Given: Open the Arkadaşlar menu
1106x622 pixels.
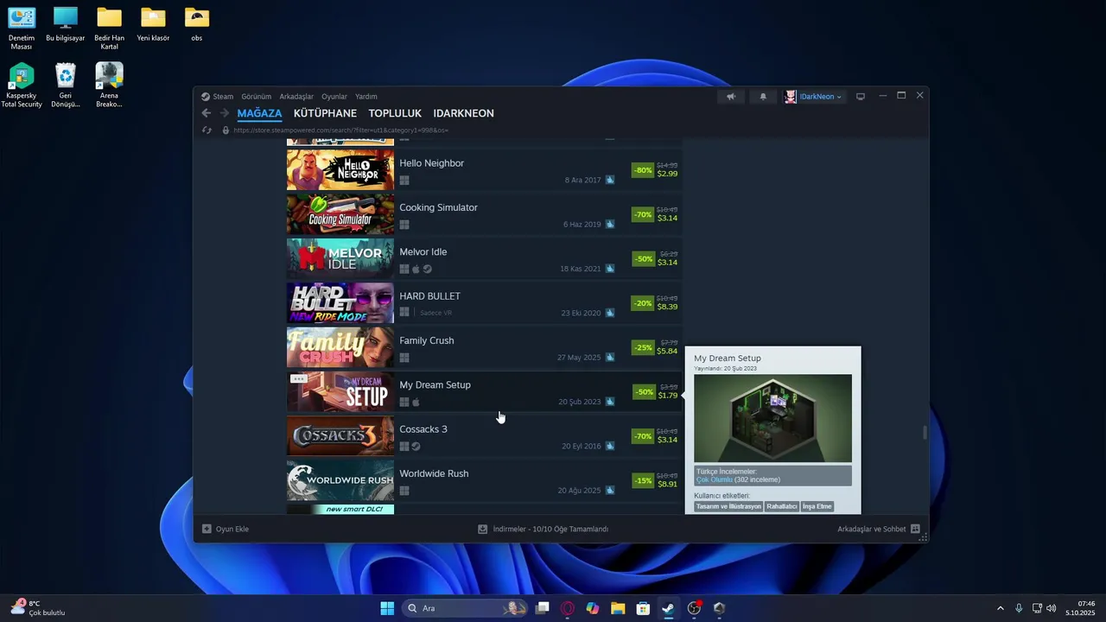Looking at the screenshot, I should [x=296, y=97].
